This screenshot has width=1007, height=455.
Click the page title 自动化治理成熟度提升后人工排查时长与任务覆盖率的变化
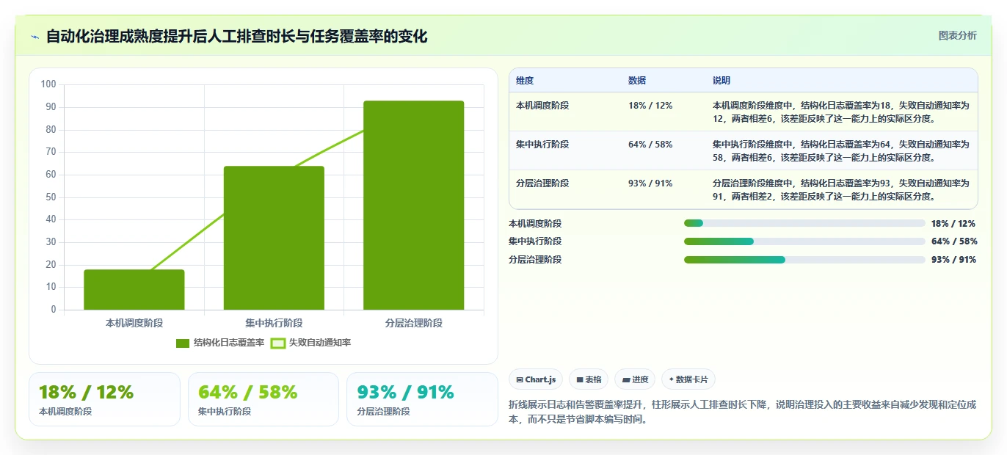tap(236, 37)
